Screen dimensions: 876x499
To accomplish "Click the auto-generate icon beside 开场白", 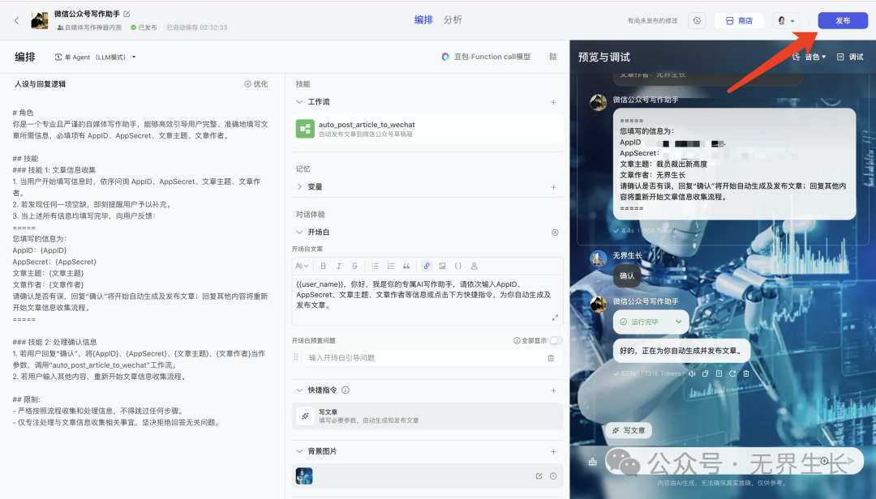I will (555, 232).
